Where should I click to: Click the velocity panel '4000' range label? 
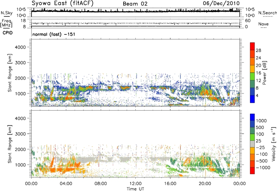20,118
